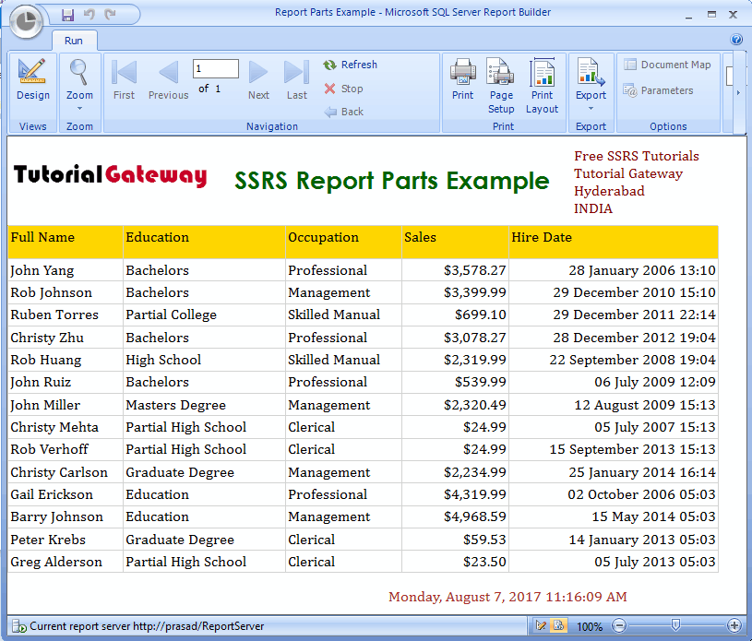Click zoom out minus button

click(x=619, y=625)
